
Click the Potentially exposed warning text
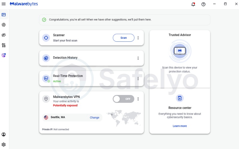tap(65, 105)
